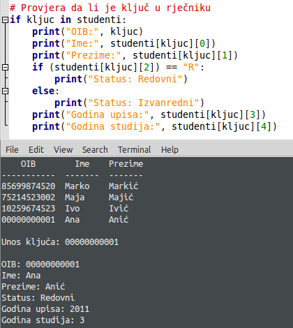Screen dimensions: 293x328
Task: Click the 'OIB: 00000000001' output line
Action: coord(40,264)
